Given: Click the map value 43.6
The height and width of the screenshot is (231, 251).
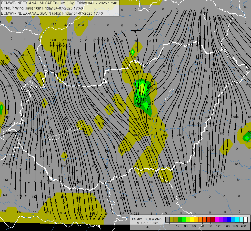Looking at the screenshot, I should (54, 24).
